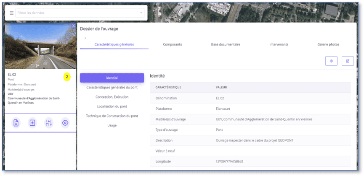Open the sliders settings icon in card
364x176 pixels.
pos(49,123)
